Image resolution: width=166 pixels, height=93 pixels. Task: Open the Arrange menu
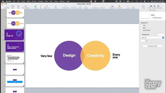[x=40, y=1]
